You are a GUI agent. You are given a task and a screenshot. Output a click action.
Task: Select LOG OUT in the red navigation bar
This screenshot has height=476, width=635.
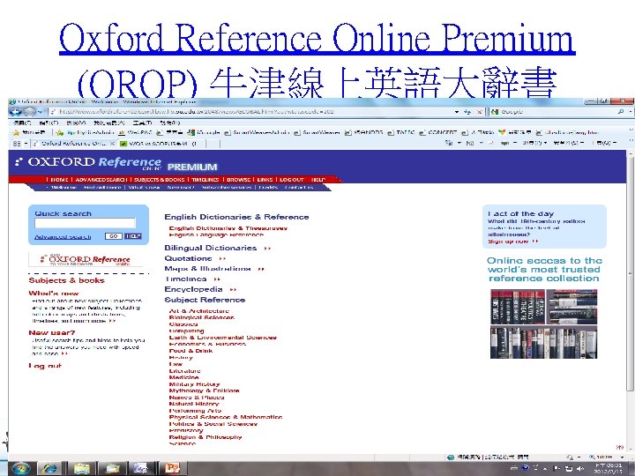(x=292, y=179)
